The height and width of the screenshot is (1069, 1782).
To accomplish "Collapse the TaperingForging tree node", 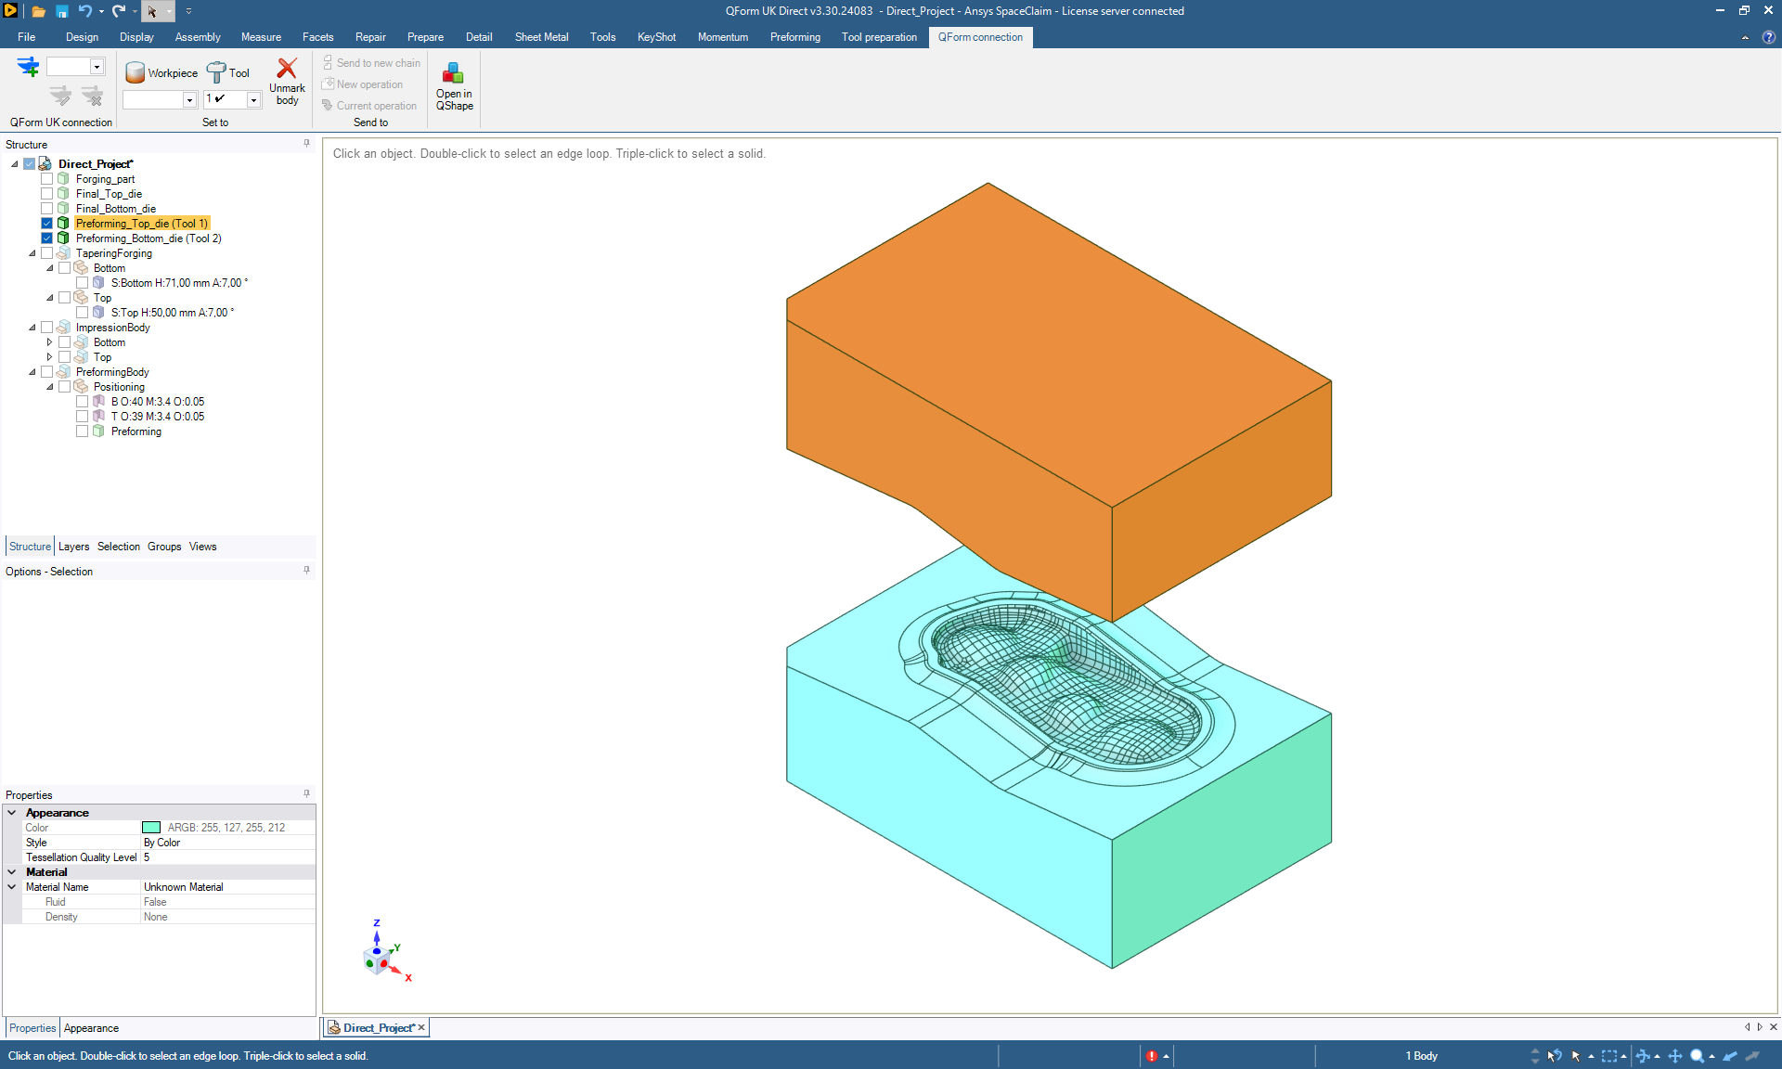I will coord(32,253).
